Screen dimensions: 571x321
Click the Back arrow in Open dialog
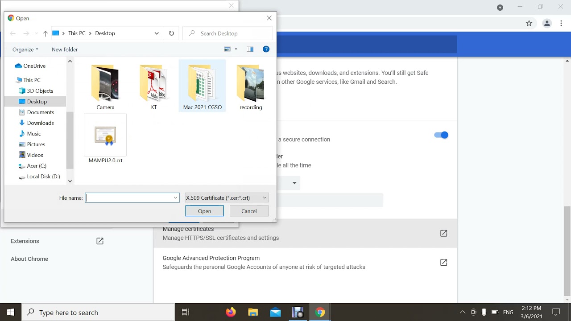click(x=12, y=33)
